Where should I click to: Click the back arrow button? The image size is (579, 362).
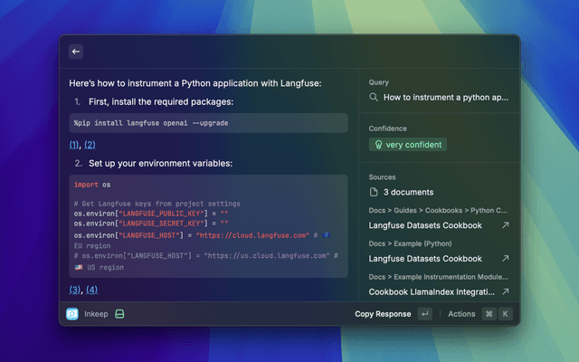point(76,52)
